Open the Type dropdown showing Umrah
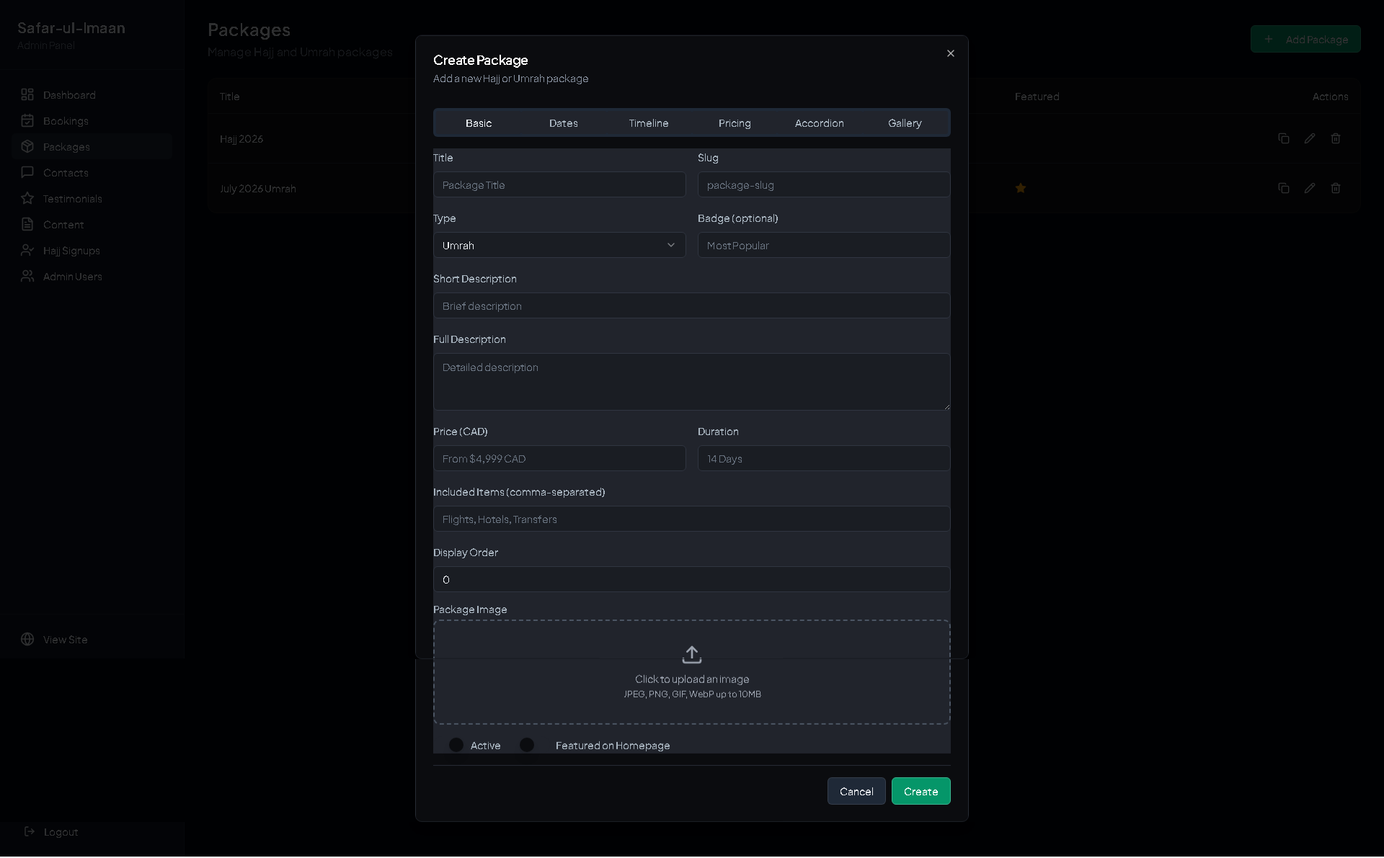 (x=559, y=245)
